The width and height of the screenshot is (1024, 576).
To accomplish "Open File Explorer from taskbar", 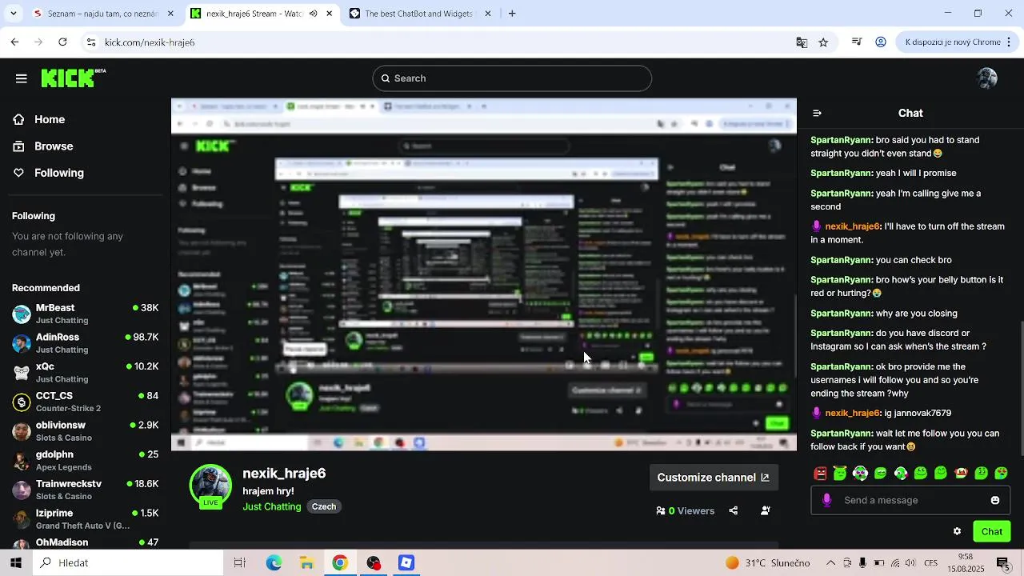I will [307, 563].
